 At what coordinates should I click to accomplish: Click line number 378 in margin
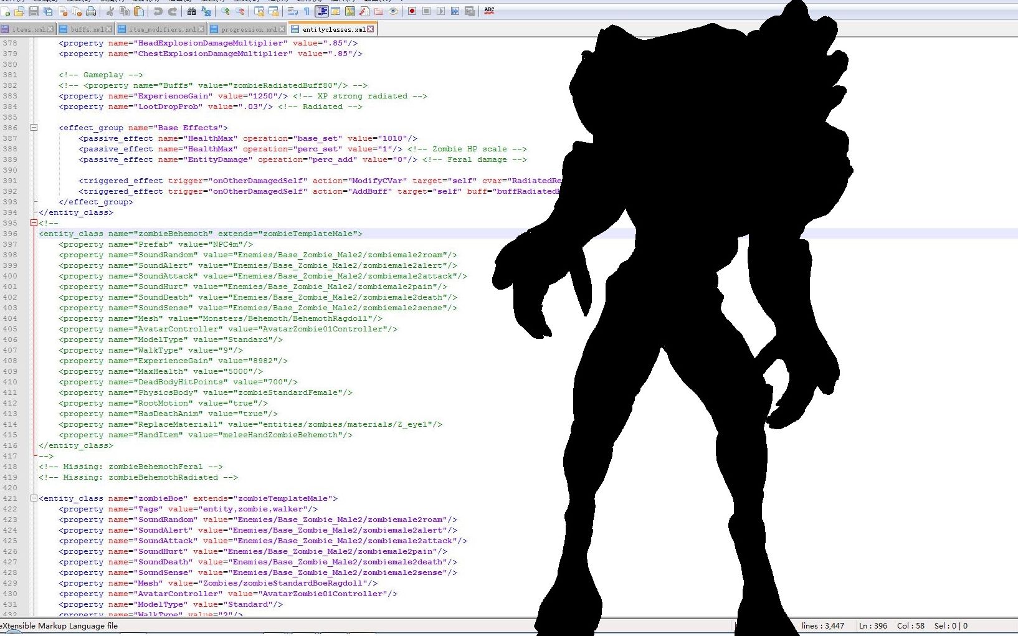pyautogui.click(x=10, y=43)
